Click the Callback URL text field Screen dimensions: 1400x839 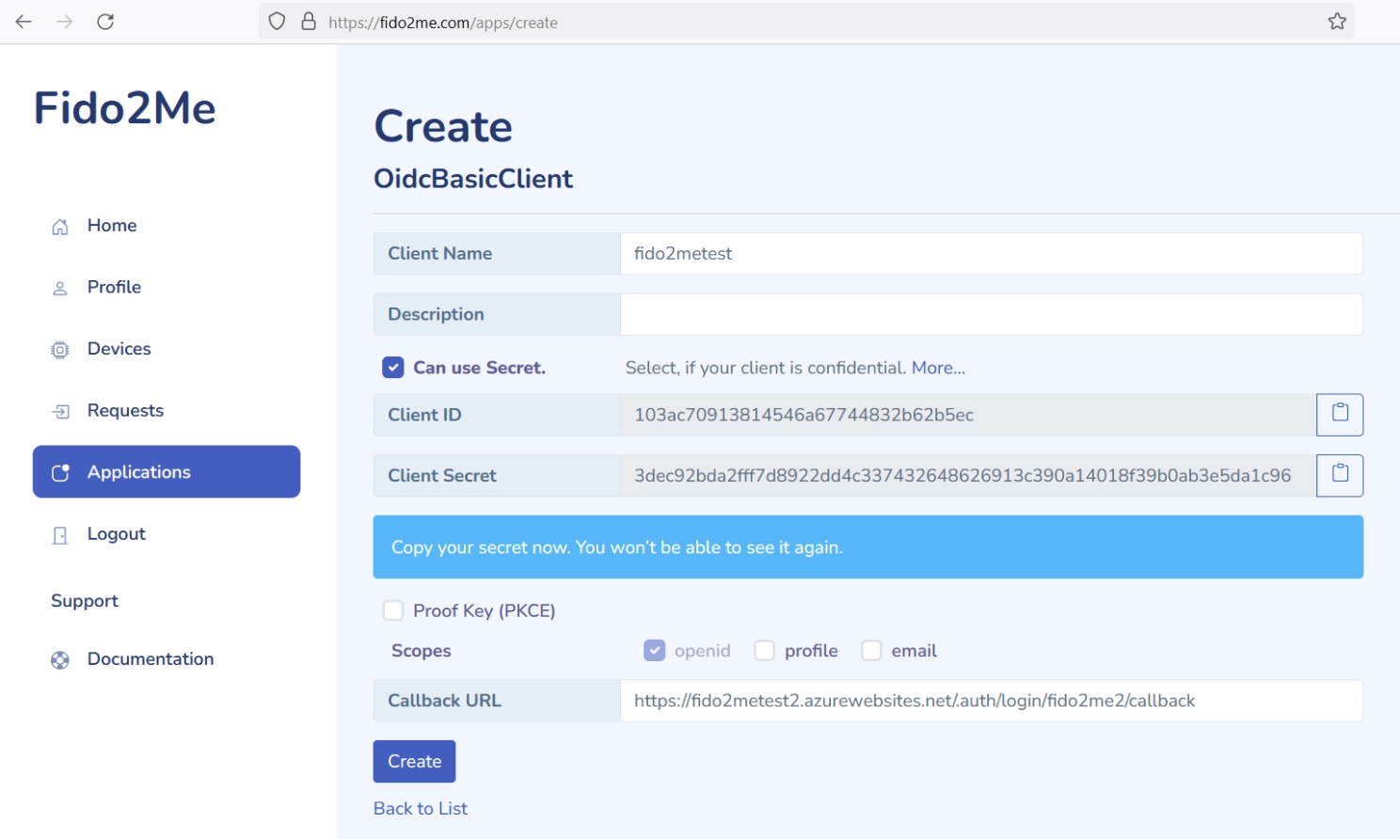pos(991,701)
